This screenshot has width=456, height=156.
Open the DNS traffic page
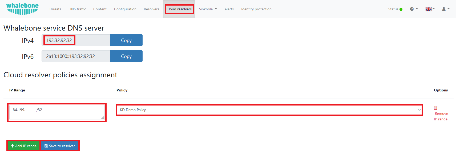click(77, 9)
